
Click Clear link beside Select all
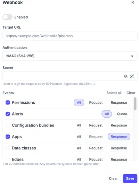click(131, 93)
